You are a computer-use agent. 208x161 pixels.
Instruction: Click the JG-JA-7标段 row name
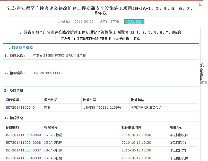[x=53, y=135]
